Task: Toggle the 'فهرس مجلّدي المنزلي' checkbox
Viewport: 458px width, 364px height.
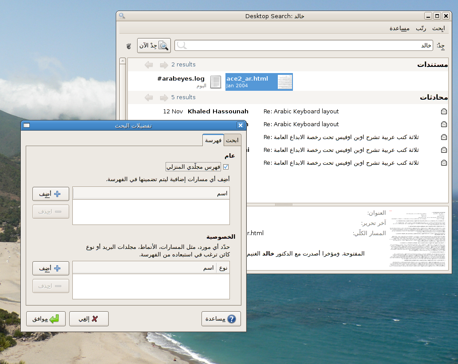Action: (x=226, y=167)
